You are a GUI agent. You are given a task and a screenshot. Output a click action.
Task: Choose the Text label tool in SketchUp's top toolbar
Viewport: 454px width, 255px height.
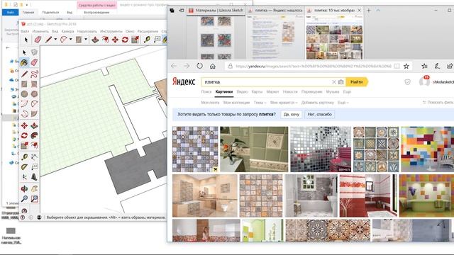point(157,40)
